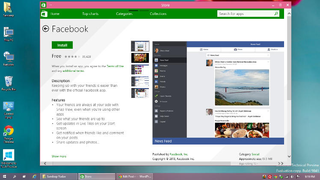Switch to Edit Post WordPress Chrome window
This screenshot has width=320, height=180.
(x=135, y=177)
